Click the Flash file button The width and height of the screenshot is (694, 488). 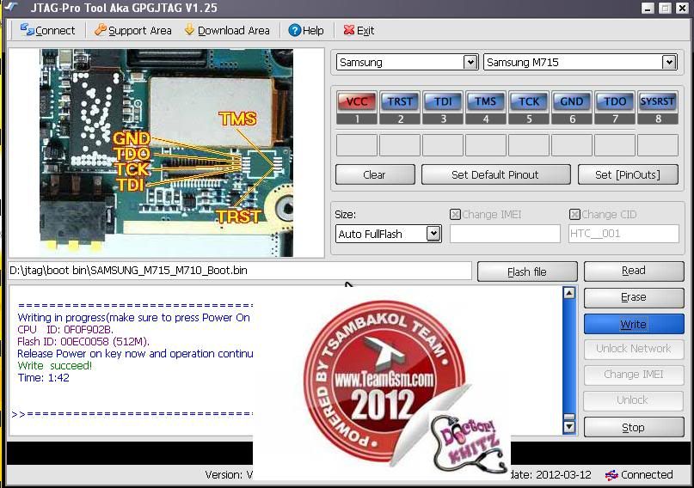click(x=527, y=271)
